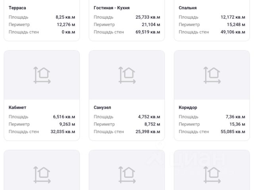
Task: Select the Спальня room title
Action: click(x=188, y=8)
